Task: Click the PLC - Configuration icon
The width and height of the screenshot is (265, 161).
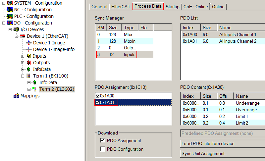Action: click(x=10, y=16)
